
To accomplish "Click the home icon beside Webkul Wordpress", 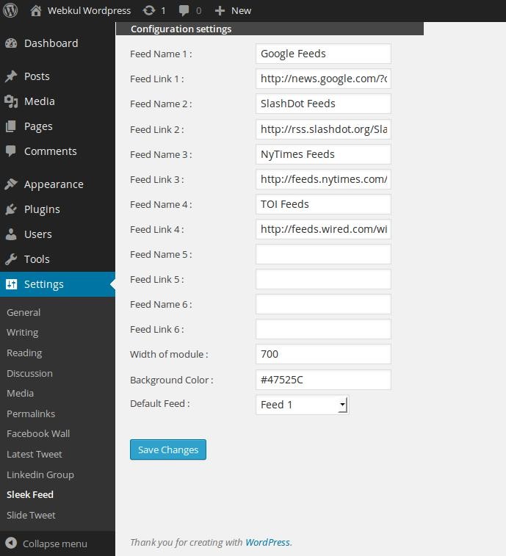I will [35, 10].
